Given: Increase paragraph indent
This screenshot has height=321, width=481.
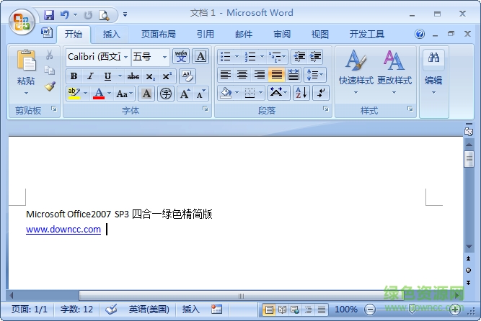Looking at the screenshot, I should (315, 56).
